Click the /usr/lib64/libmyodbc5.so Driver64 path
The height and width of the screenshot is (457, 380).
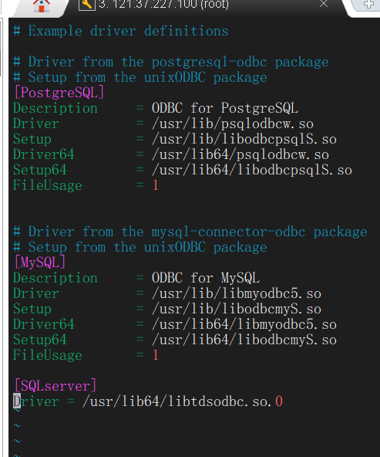[x=244, y=324]
